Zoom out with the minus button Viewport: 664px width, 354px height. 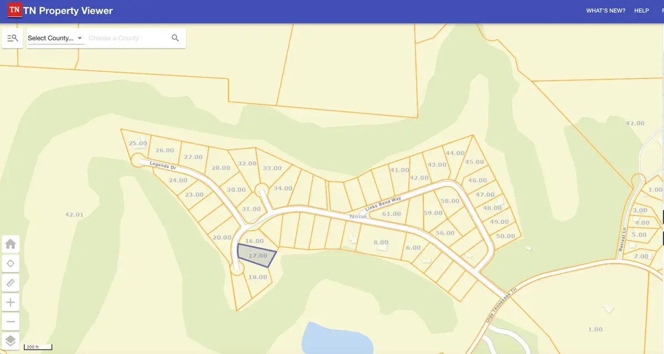tap(11, 321)
